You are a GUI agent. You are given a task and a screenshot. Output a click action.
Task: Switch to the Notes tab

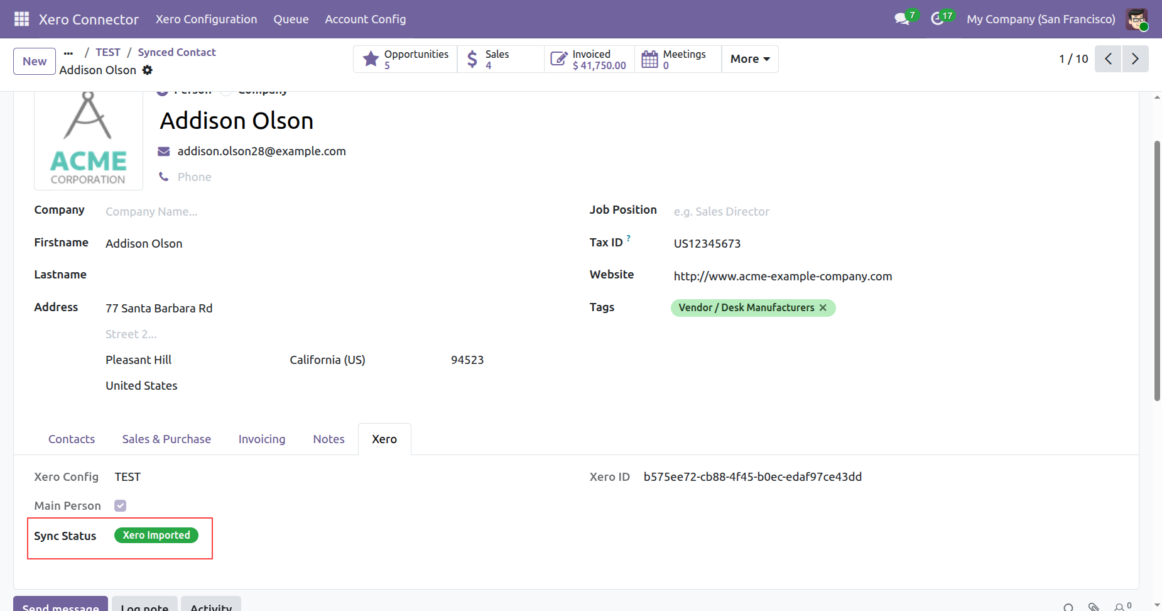tap(329, 439)
